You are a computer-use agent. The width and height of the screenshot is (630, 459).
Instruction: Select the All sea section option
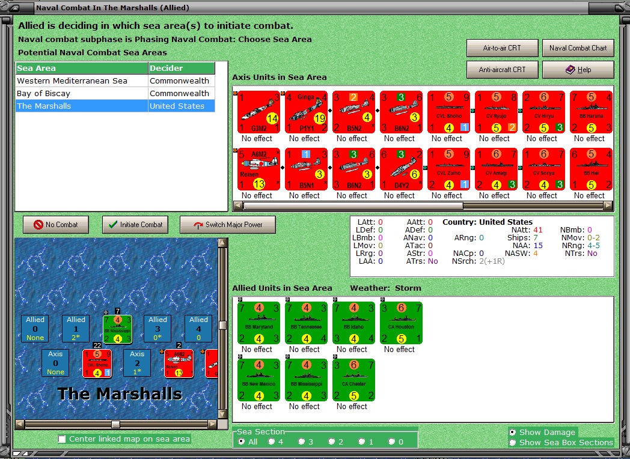click(242, 442)
